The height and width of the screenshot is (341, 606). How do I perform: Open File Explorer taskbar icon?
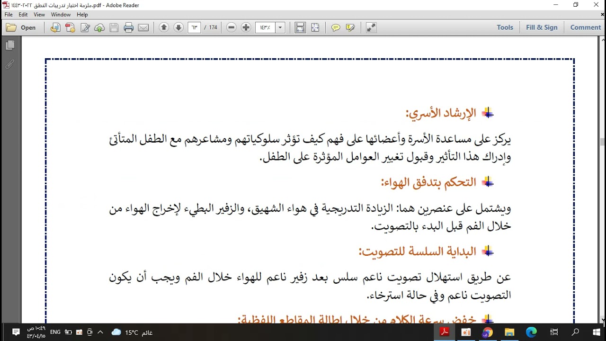(509, 332)
